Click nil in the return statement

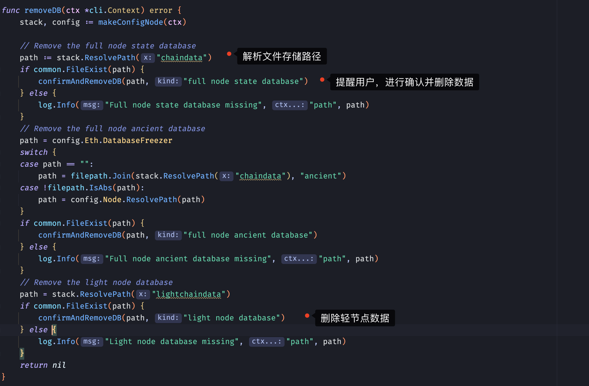point(59,365)
